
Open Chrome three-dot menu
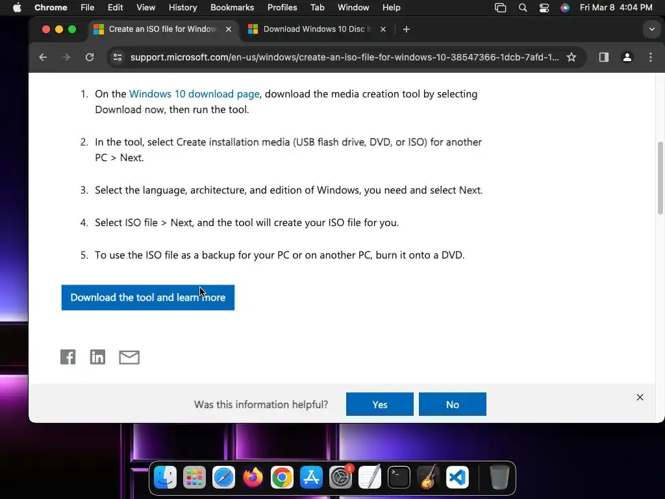tap(651, 57)
